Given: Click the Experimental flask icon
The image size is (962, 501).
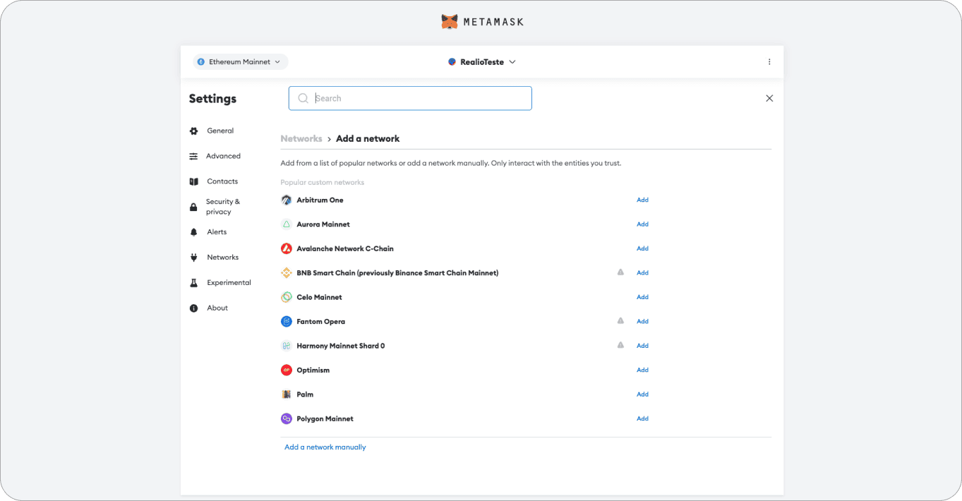Looking at the screenshot, I should 194,283.
